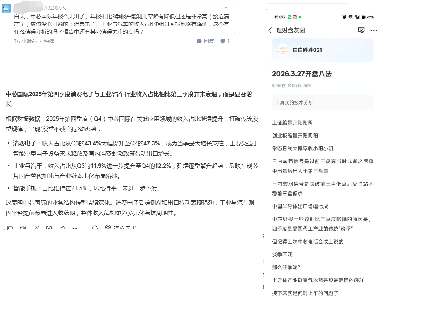428x323 pixels.
Task: Click the bold 43.4% figure
Action: [x=93, y=143]
